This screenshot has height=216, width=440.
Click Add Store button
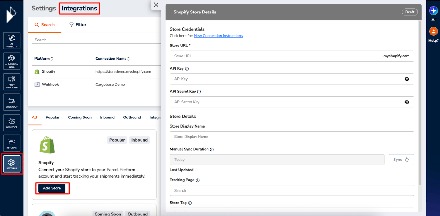(52, 188)
